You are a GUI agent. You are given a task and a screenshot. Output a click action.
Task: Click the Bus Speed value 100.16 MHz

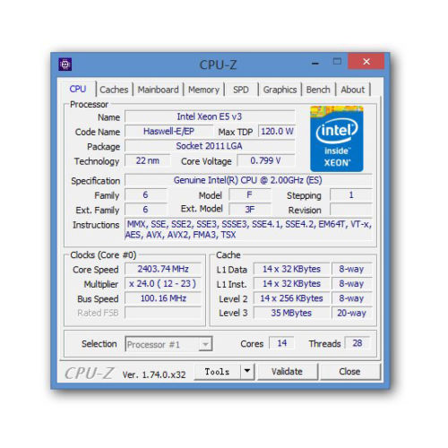coord(163,298)
